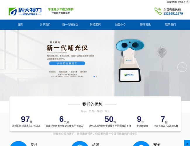
Task: Select the second carousel dot indicator
Action: pos(96,77)
